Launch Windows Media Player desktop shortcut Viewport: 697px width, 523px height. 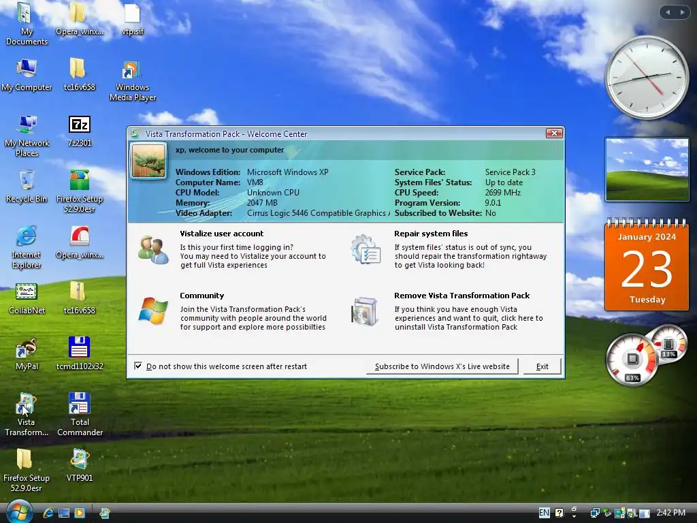(133, 82)
